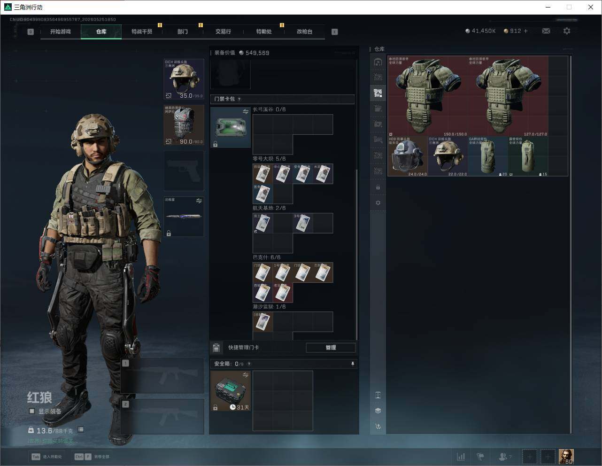Open the 特勤处 tab
Image resolution: width=602 pixels, height=466 pixels.
click(x=264, y=31)
